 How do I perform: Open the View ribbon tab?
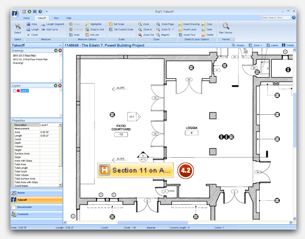click(56, 18)
